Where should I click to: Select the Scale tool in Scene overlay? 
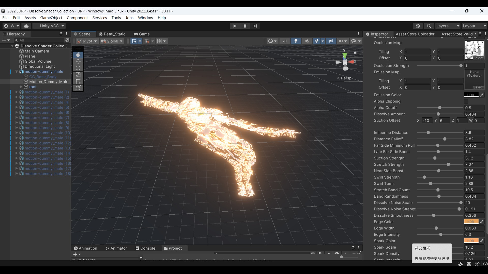(78, 75)
